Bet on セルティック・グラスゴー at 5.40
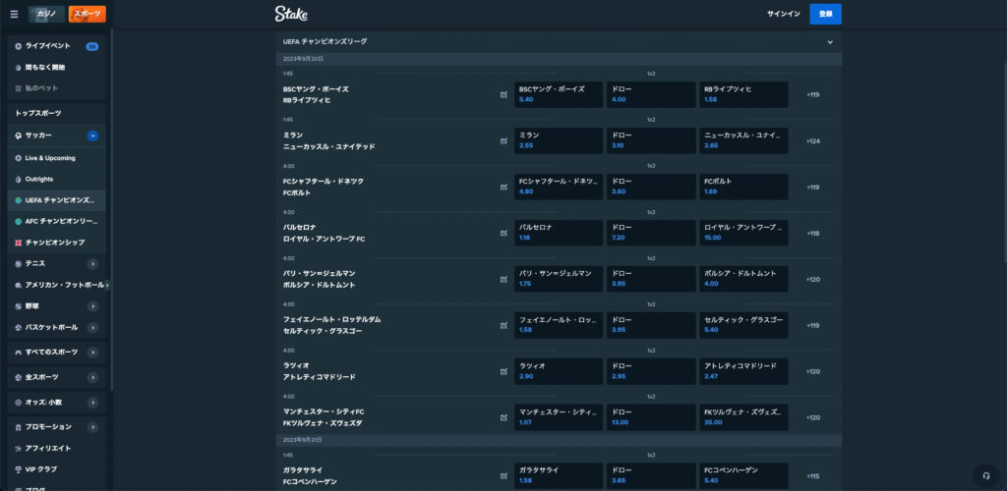The height and width of the screenshot is (491, 1007). 743,326
